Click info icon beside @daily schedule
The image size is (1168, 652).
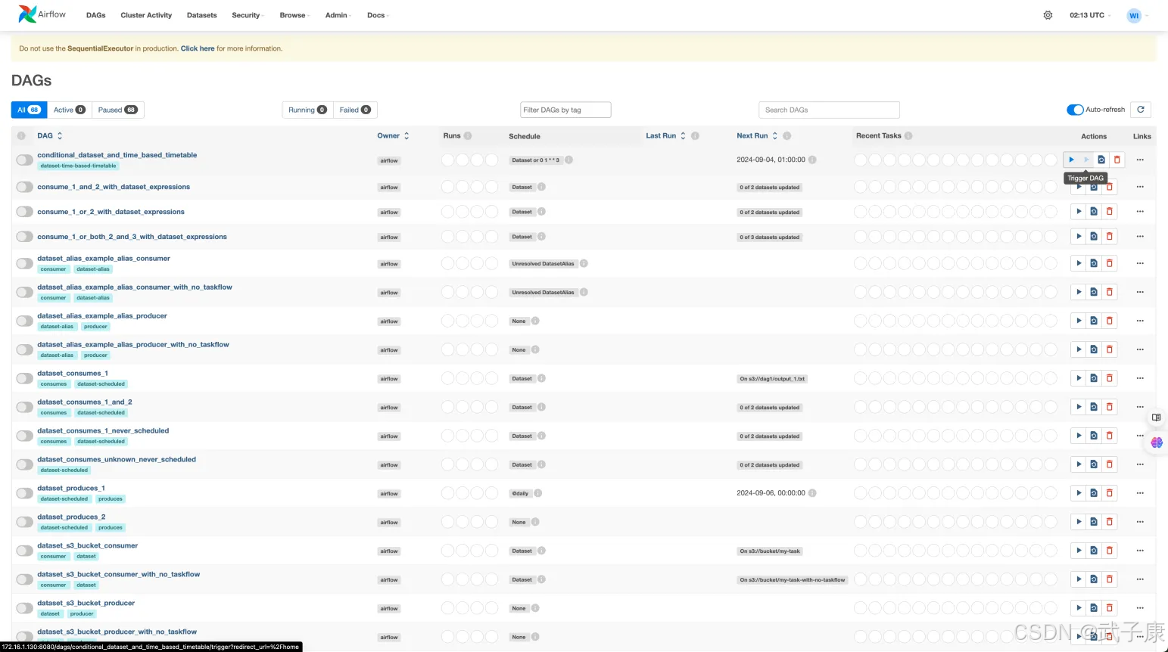538,493
